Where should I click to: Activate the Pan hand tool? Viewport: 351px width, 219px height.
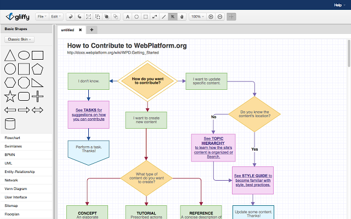pos(182,17)
